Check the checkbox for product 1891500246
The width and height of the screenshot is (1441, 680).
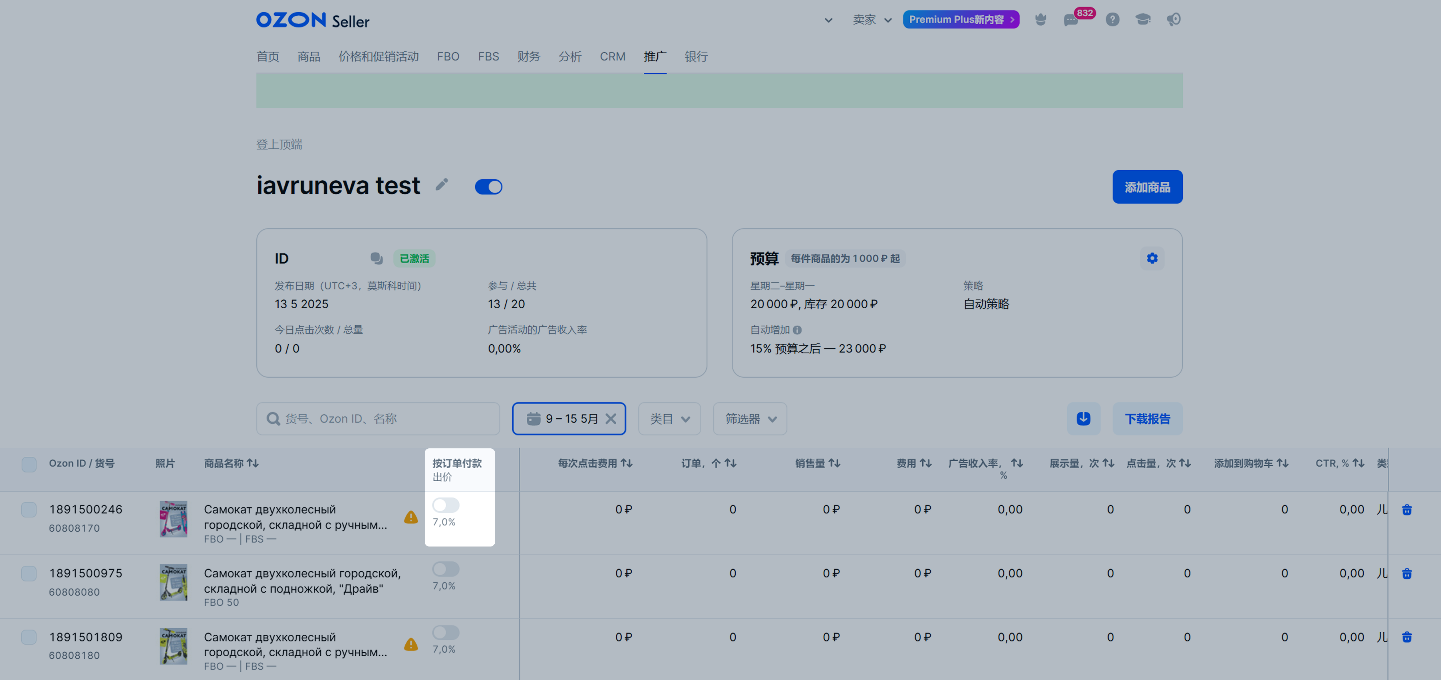29,510
